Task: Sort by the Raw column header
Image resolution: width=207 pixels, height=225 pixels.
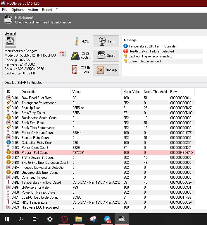Action: 181,91
